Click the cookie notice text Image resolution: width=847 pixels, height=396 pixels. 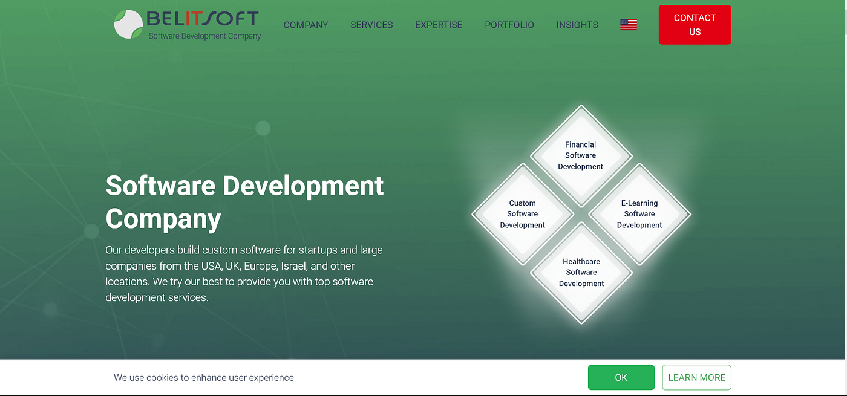pos(203,377)
